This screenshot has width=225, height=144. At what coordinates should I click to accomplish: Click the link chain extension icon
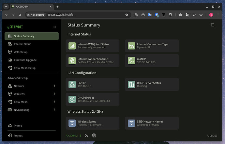tap(201, 15)
